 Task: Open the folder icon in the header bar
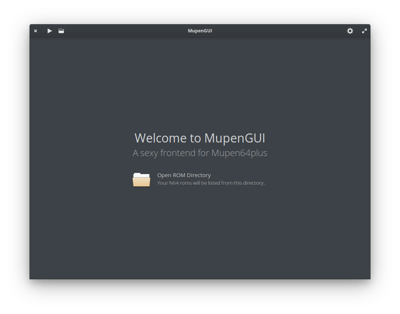(x=61, y=31)
